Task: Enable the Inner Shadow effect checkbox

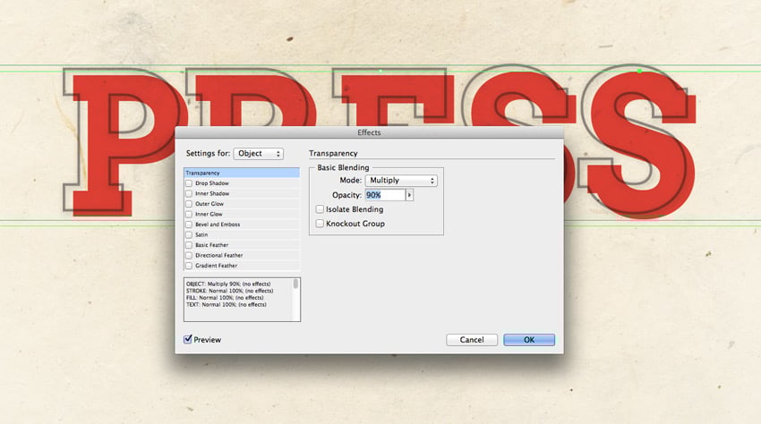Action: (189, 193)
